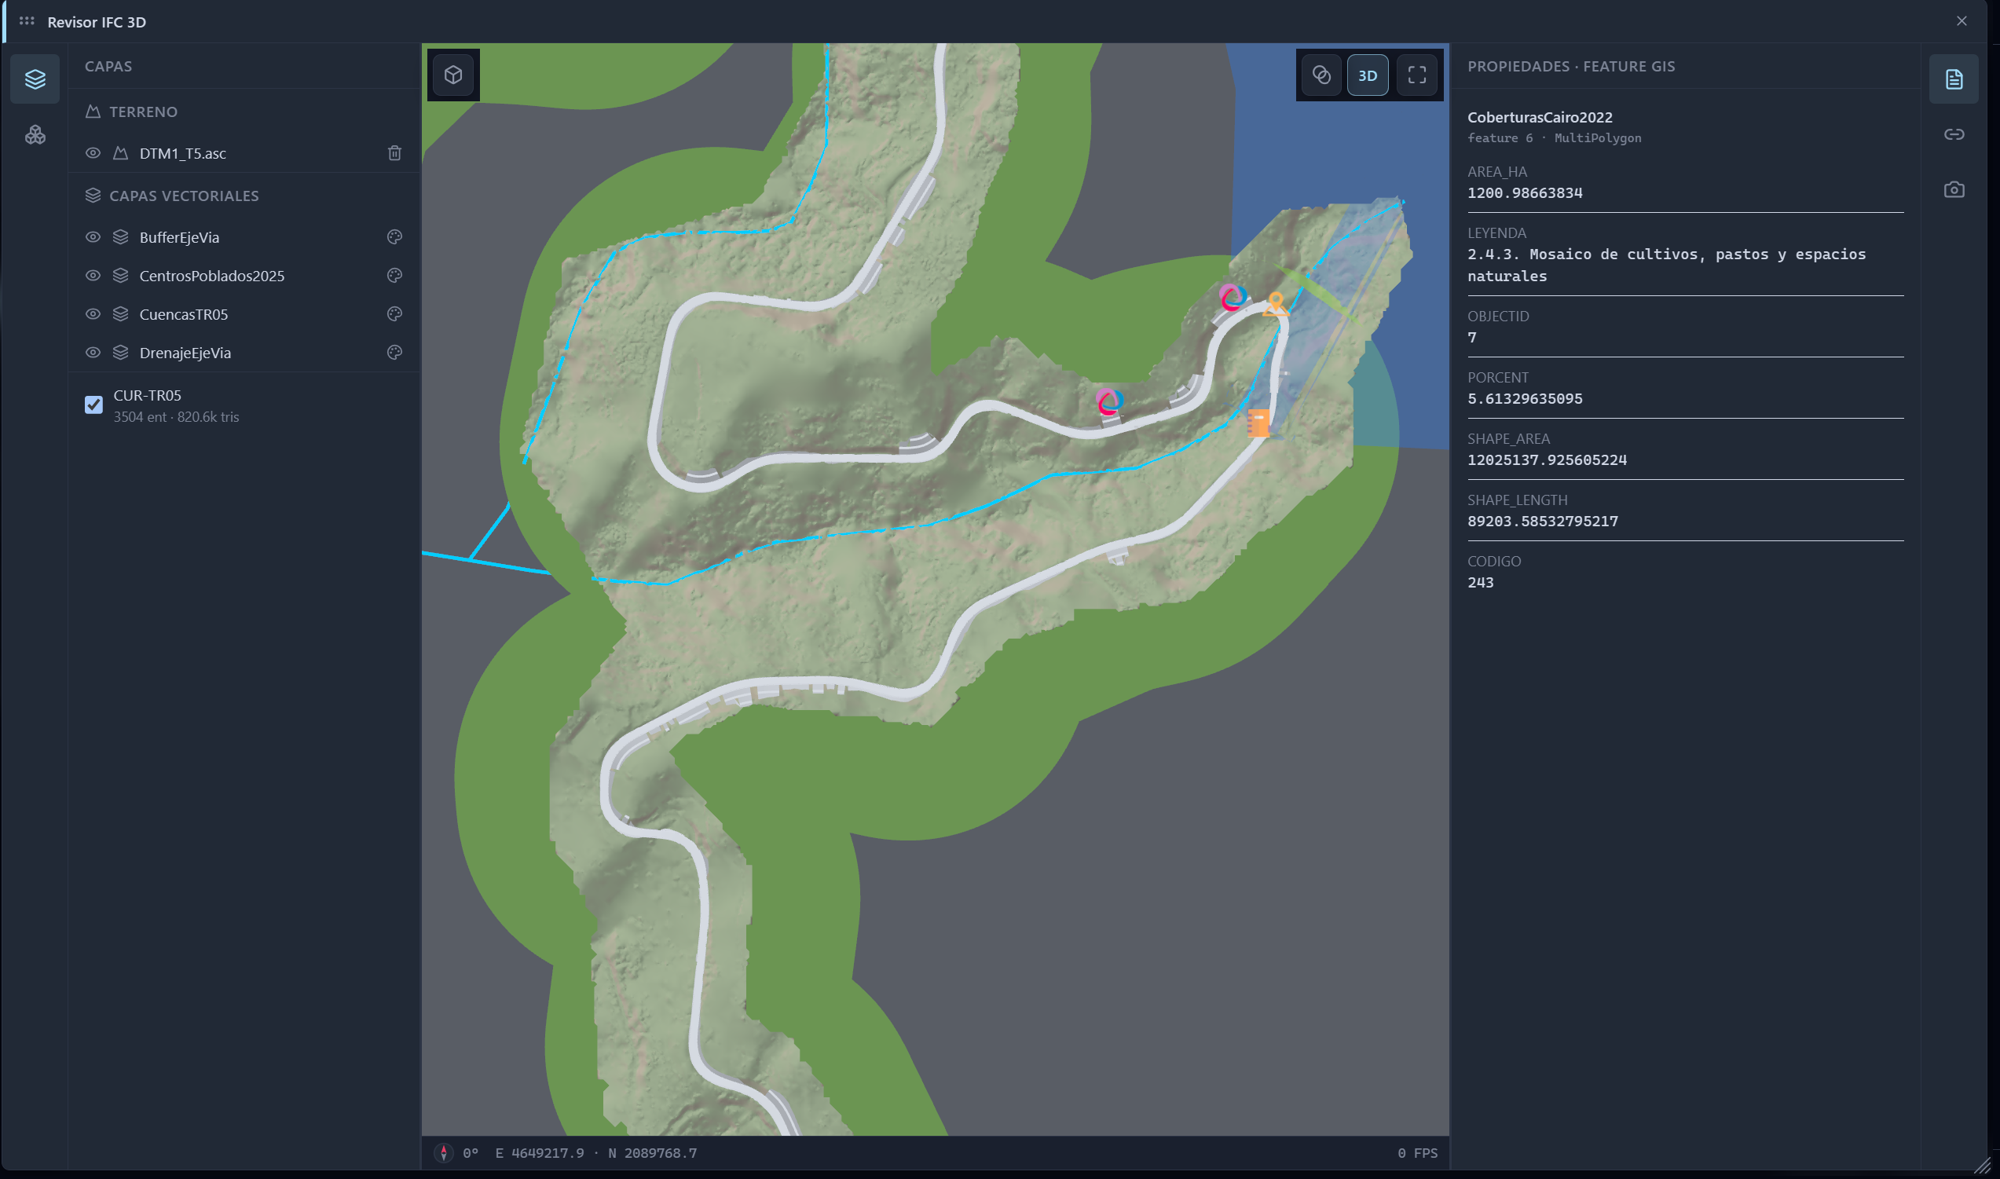The image size is (2000, 1179).
Task: Click the PORCENT value 5.61329635095
Action: [1525, 399]
